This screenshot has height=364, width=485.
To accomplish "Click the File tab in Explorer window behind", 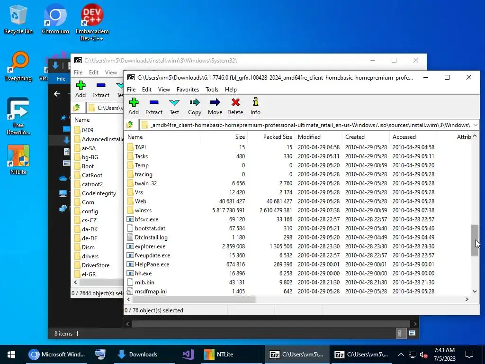I will 61,79.
